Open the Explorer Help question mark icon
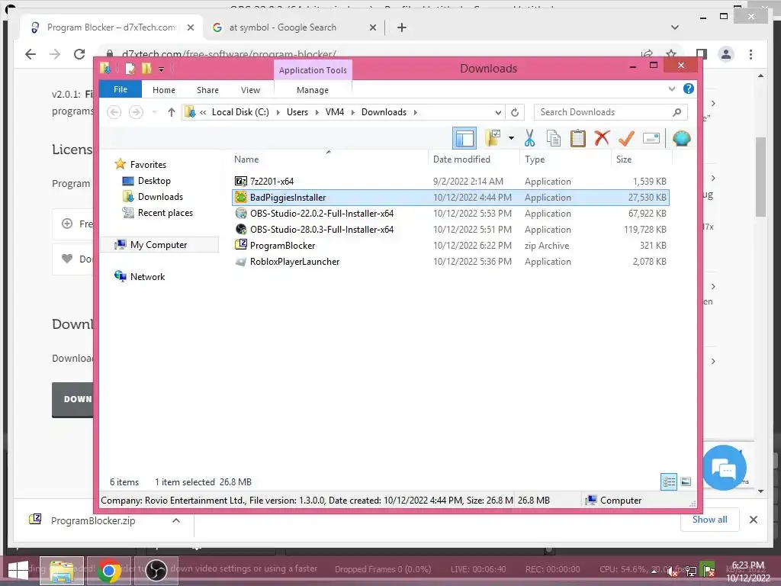Screen dimensions: 781x586 [689, 89]
